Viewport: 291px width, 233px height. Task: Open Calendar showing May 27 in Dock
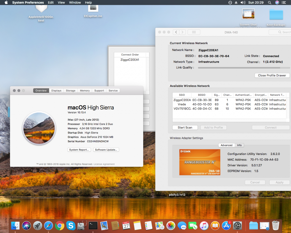coord(126,226)
